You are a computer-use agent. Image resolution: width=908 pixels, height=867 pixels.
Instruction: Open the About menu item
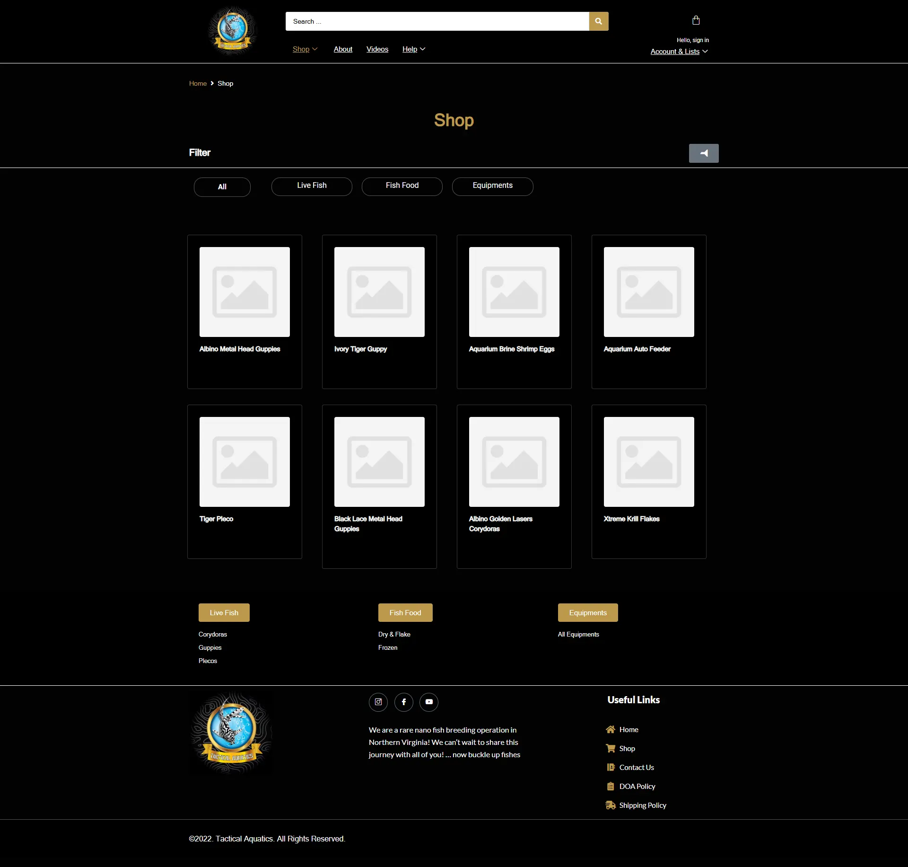coord(343,49)
